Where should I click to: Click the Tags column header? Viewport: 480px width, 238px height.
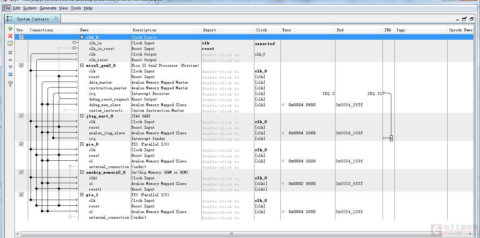point(421,30)
